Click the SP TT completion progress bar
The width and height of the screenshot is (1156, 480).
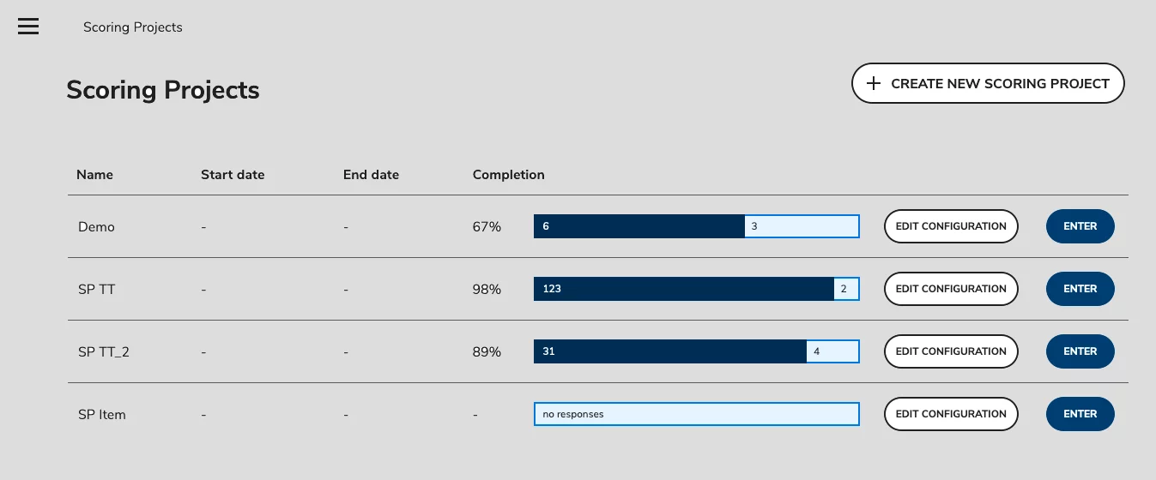696,289
